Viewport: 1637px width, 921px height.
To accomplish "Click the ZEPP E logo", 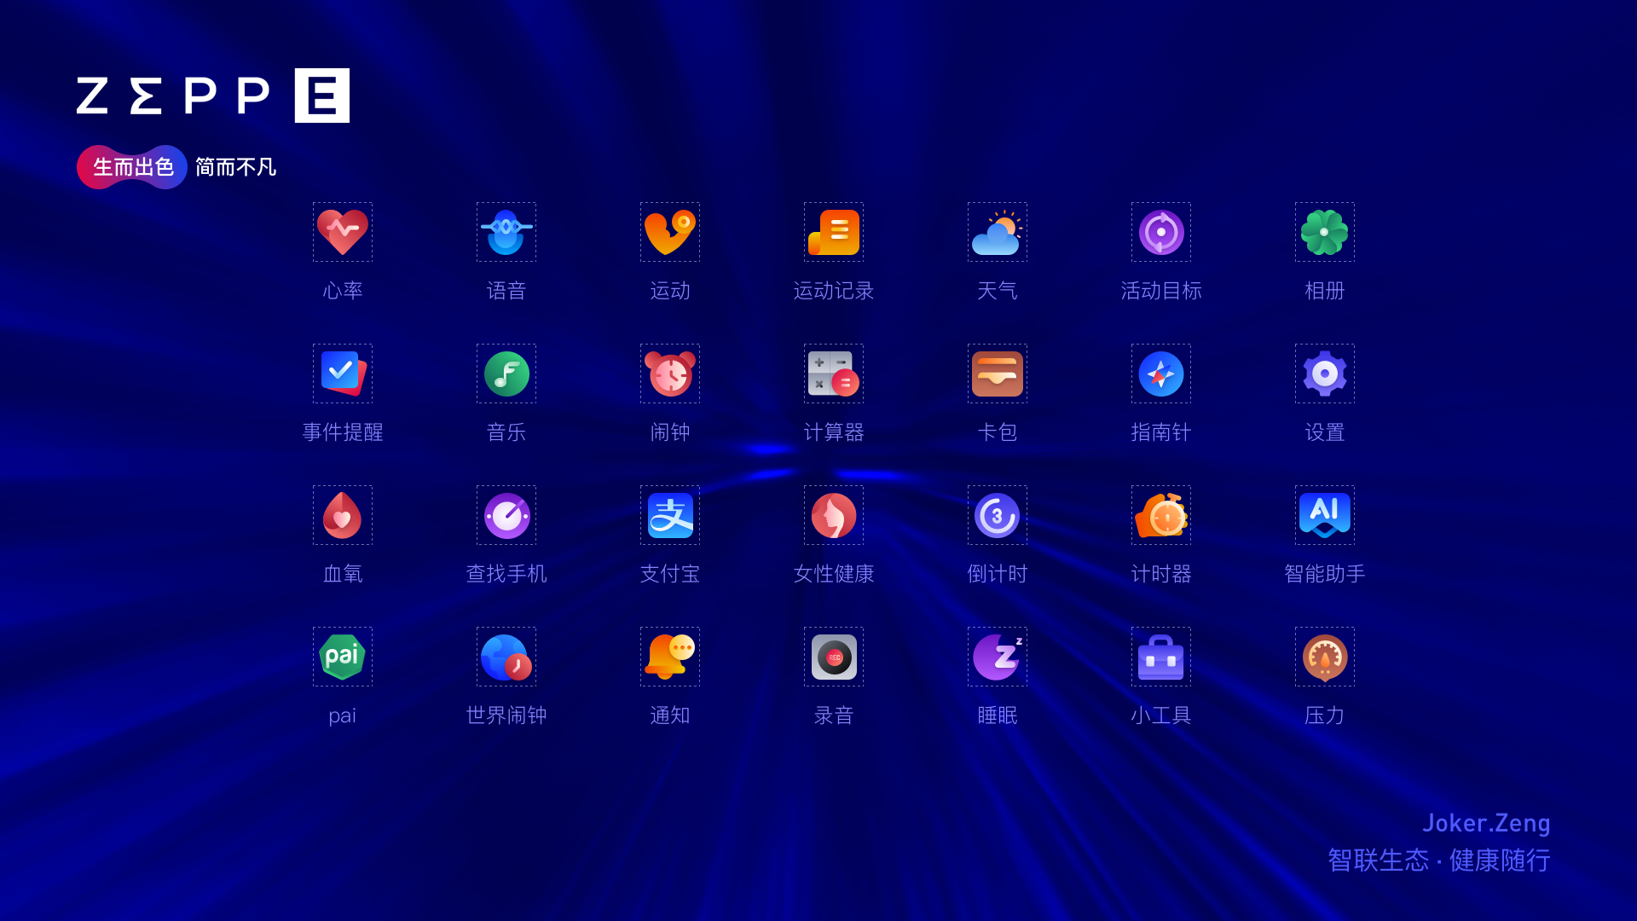I will click(x=213, y=96).
